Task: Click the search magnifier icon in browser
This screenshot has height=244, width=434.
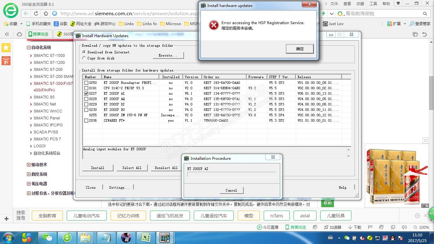Action: pyautogui.click(x=425, y=14)
